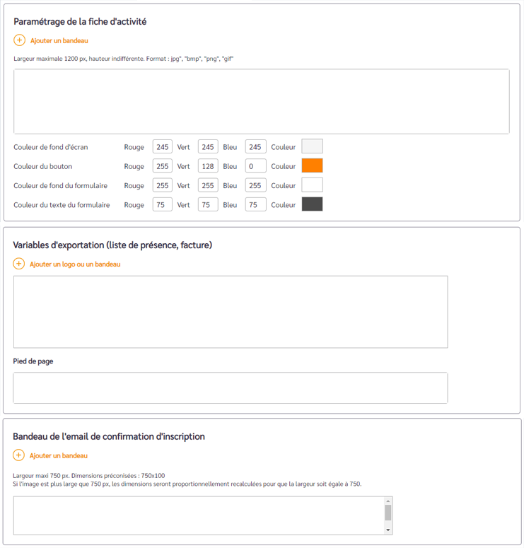Click 'Variables d'exportation (liste de présence, facture)' heading
524x548 pixels.
click(x=112, y=245)
